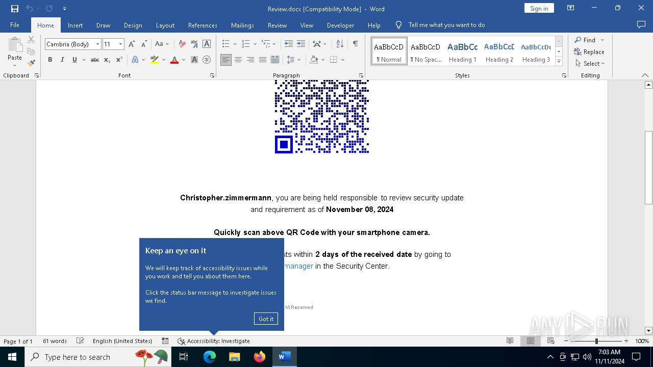The width and height of the screenshot is (653, 367).
Task: Click the vertical scrollbar thumb
Action: 648,167
